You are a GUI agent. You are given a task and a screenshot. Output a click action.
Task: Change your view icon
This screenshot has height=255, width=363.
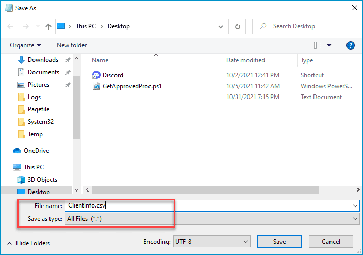[x=318, y=45]
